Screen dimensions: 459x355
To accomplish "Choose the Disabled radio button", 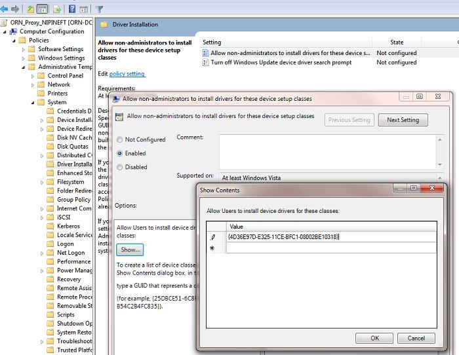I will 119,167.
